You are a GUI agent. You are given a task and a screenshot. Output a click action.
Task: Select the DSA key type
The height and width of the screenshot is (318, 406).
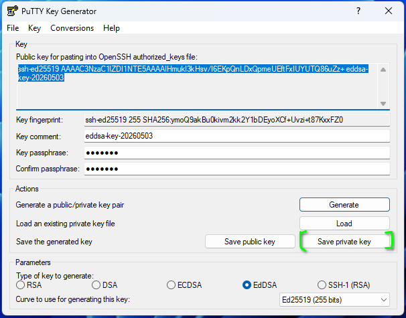click(105, 285)
